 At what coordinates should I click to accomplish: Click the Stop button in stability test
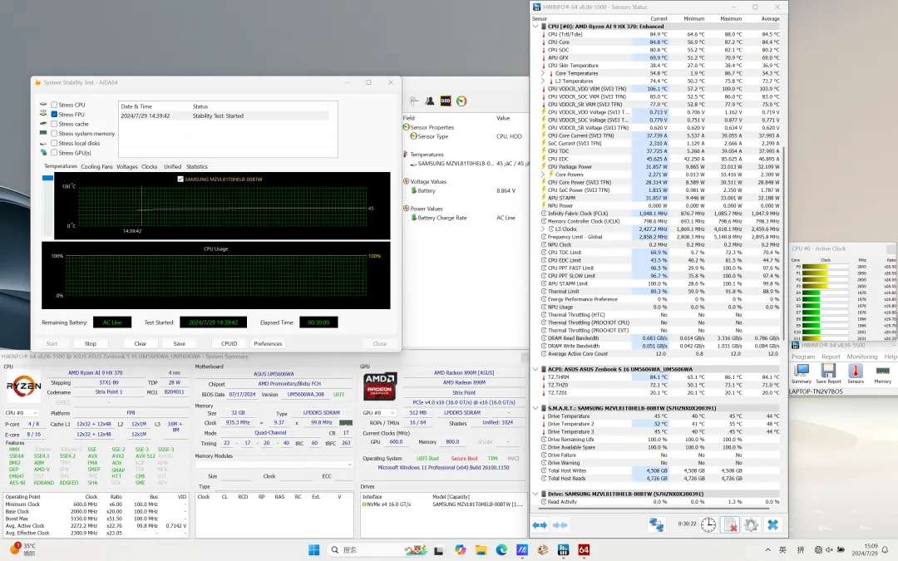(91, 343)
